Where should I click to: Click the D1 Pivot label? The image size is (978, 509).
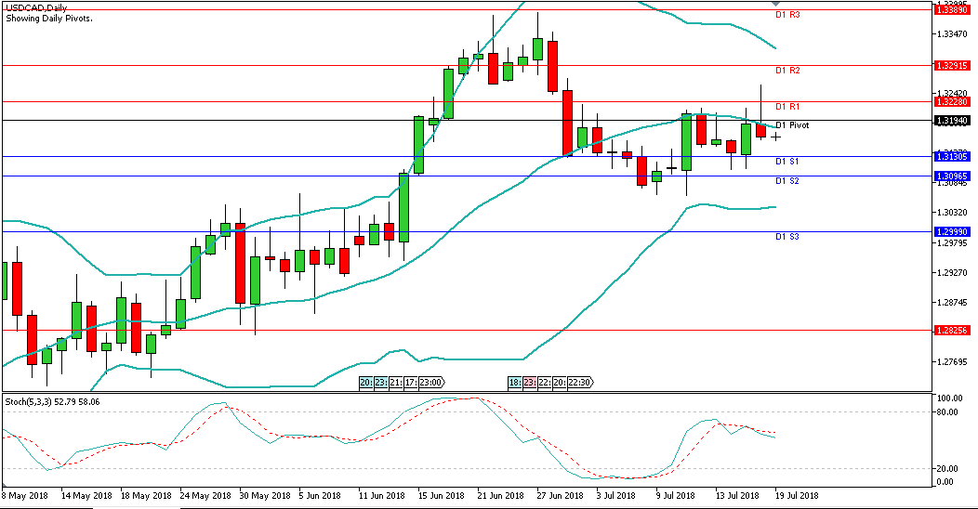792,125
